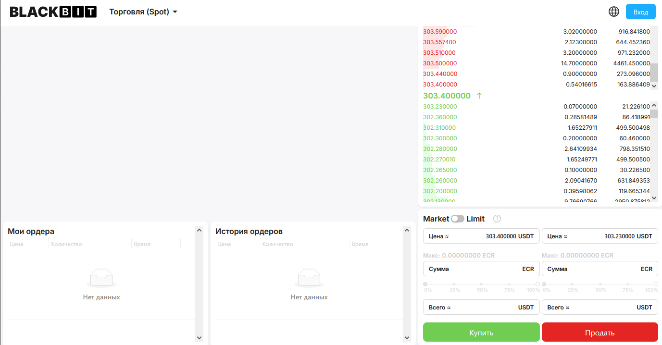Click the ask amount 14.70000000
The width and height of the screenshot is (662, 345).
pyautogui.click(x=579, y=63)
